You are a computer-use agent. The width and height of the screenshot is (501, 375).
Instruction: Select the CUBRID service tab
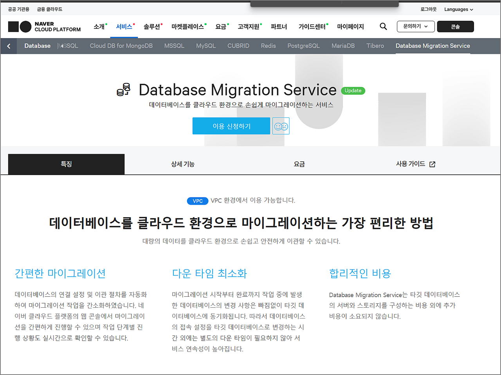[x=238, y=46]
